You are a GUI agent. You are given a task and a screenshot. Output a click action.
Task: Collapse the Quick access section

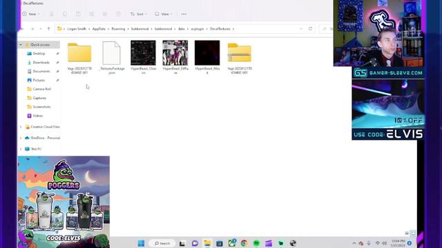point(21,45)
